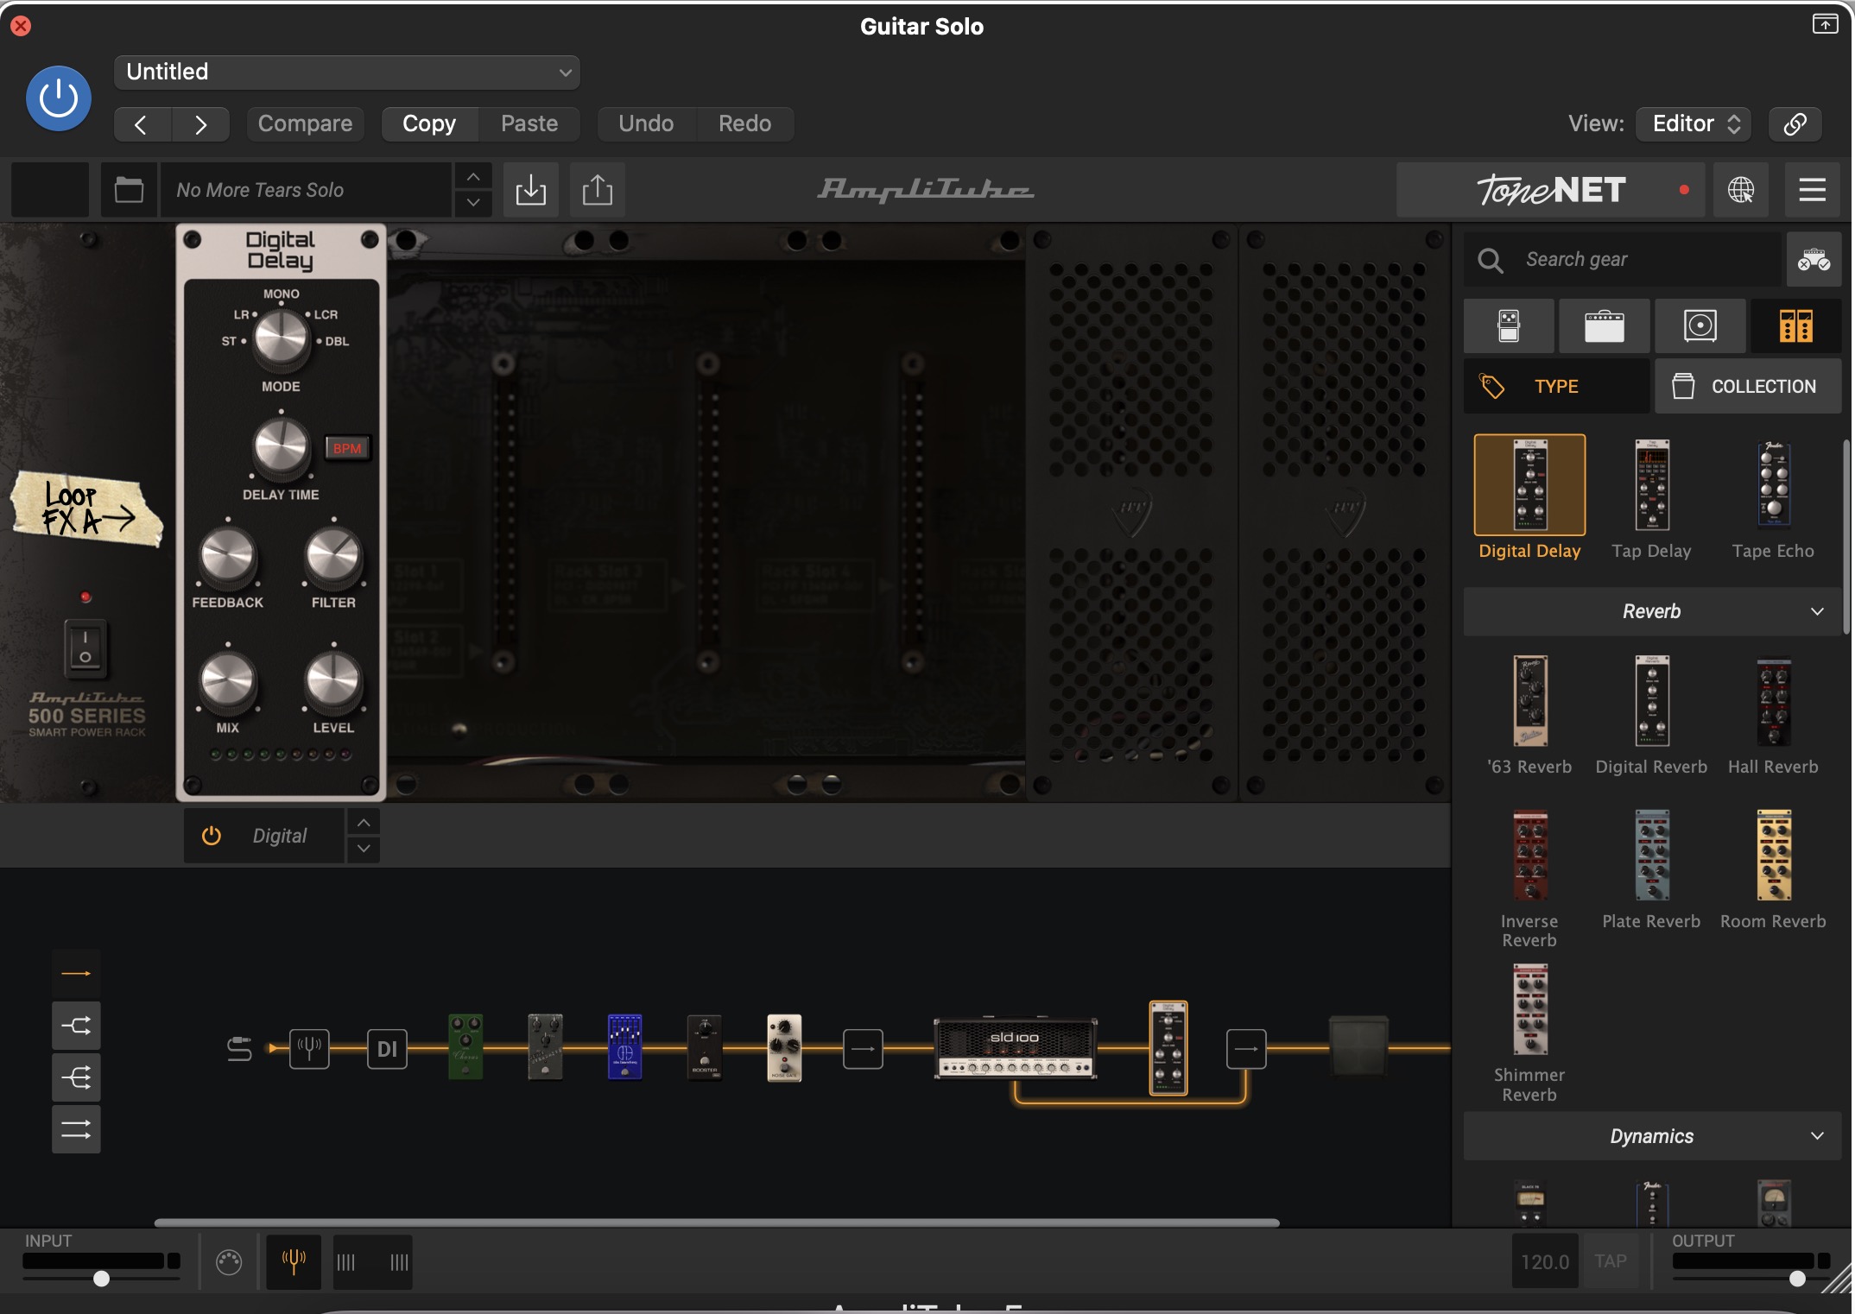Collapse the Reverb section
The image size is (1855, 1314).
tap(1652, 611)
